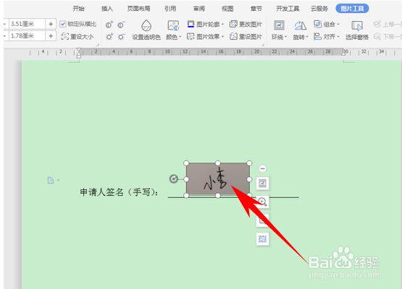The image size is (402, 289).
Task: Switch to the 插入 tab
Action: (107, 9)
